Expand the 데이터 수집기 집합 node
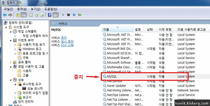The image size is (210, 106). coord(15,93)
